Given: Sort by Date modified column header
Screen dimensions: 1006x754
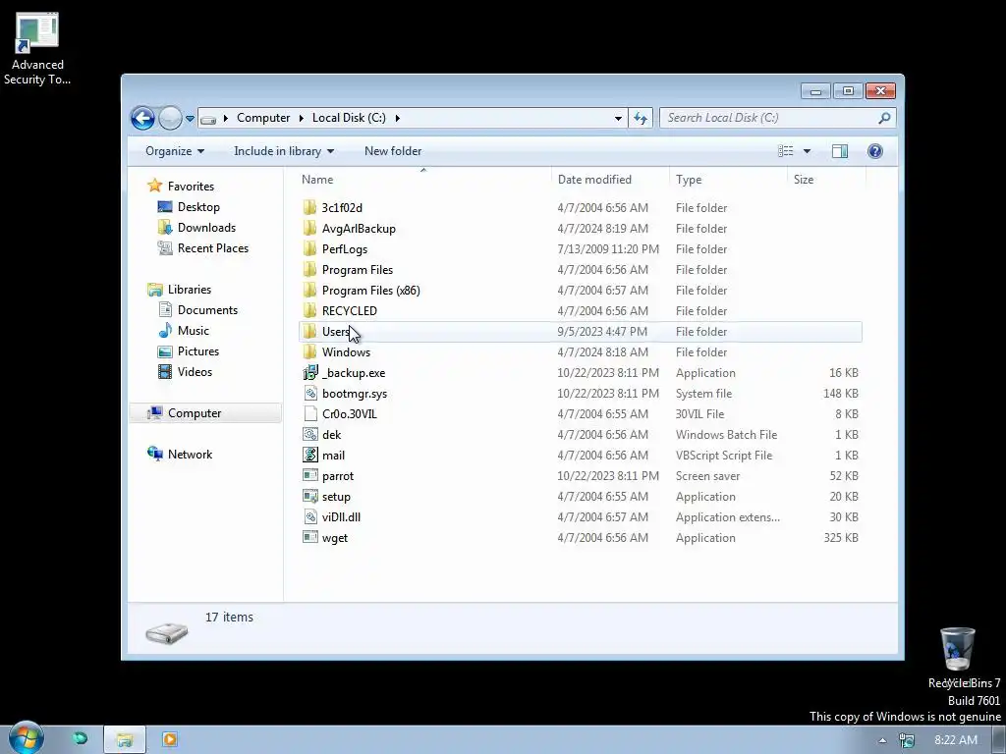Looking at the screenshot, I should [594, 180].
